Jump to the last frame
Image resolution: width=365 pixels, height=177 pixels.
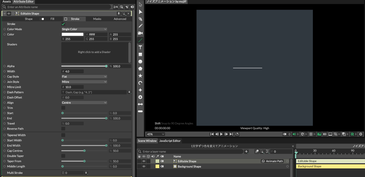(231, 134)
